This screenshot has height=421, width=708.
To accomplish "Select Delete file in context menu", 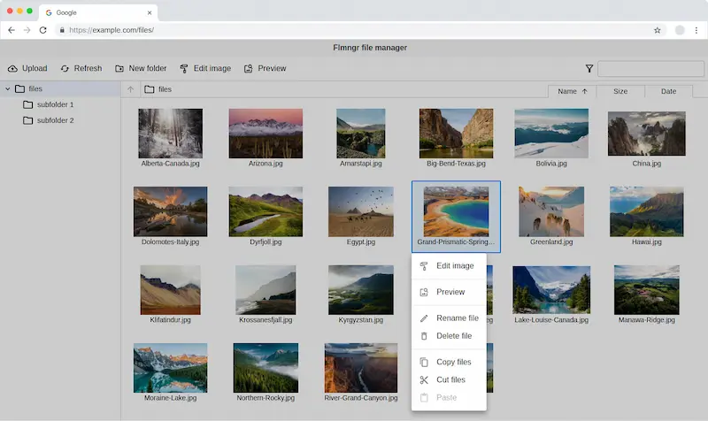I will tap(450, 336).
